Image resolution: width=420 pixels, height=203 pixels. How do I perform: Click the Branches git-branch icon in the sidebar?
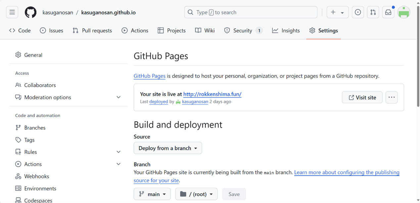(x=18, y=128)
